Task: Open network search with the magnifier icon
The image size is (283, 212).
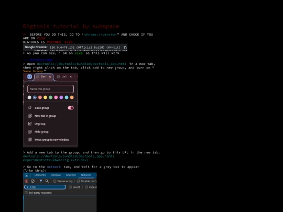Action: tap(47, 181)
